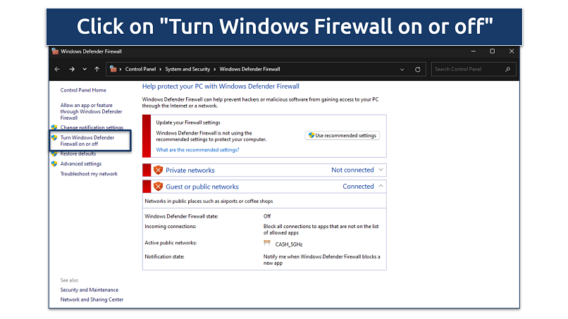Open the address bar history dropdown

pyautogui.click(x=402, y=69)
